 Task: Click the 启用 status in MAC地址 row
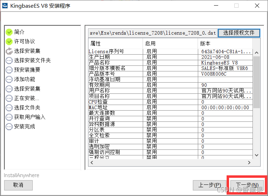(x=152, y=108)
